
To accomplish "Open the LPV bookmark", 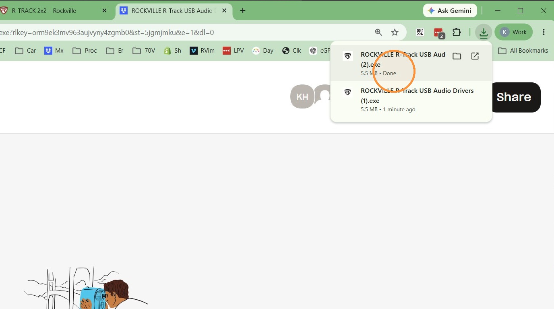I will (233, 51).
